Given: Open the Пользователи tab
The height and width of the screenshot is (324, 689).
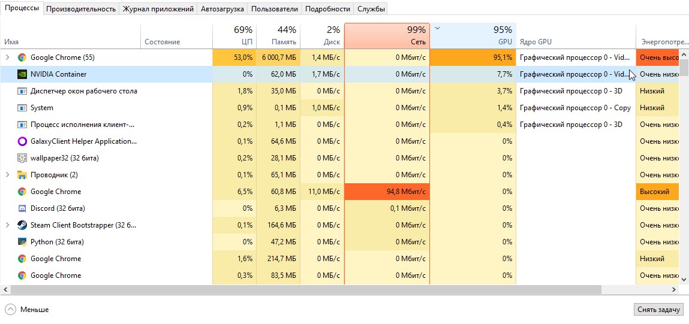Looking at the screenshot, I should tap(275, 9).
